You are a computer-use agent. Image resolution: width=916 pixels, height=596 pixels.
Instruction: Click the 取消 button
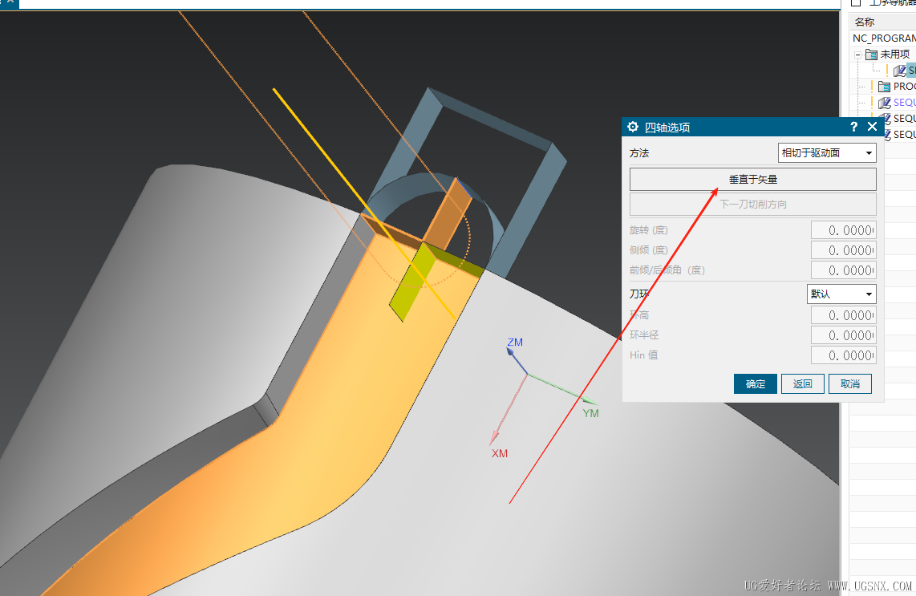click(850, 384)
